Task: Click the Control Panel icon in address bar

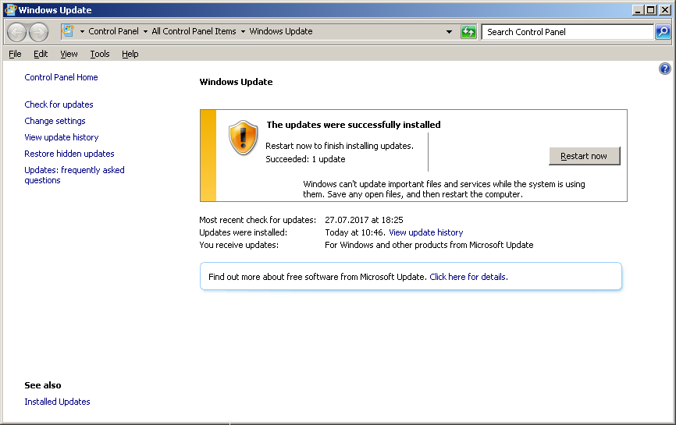Action: [x=68, y=31]
